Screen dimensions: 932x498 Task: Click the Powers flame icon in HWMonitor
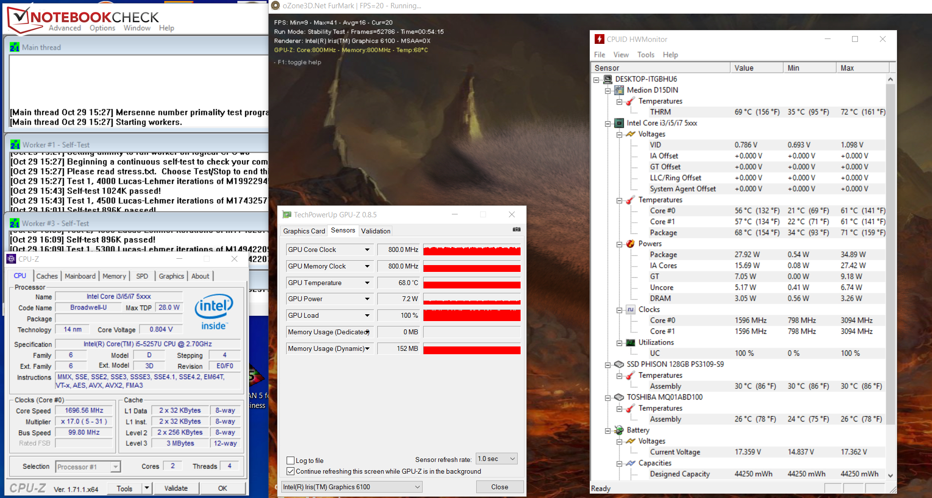pos(631,244)
